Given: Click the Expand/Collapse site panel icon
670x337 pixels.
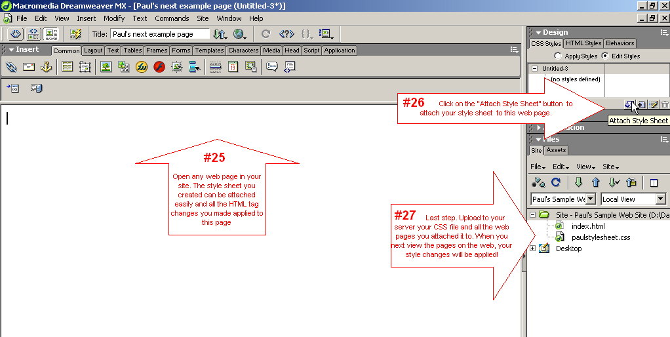Looking at the screenshot, I should [654, 183].
